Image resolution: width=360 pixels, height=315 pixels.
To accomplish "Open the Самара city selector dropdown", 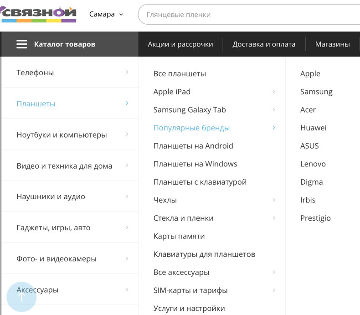I will (106, 14).
